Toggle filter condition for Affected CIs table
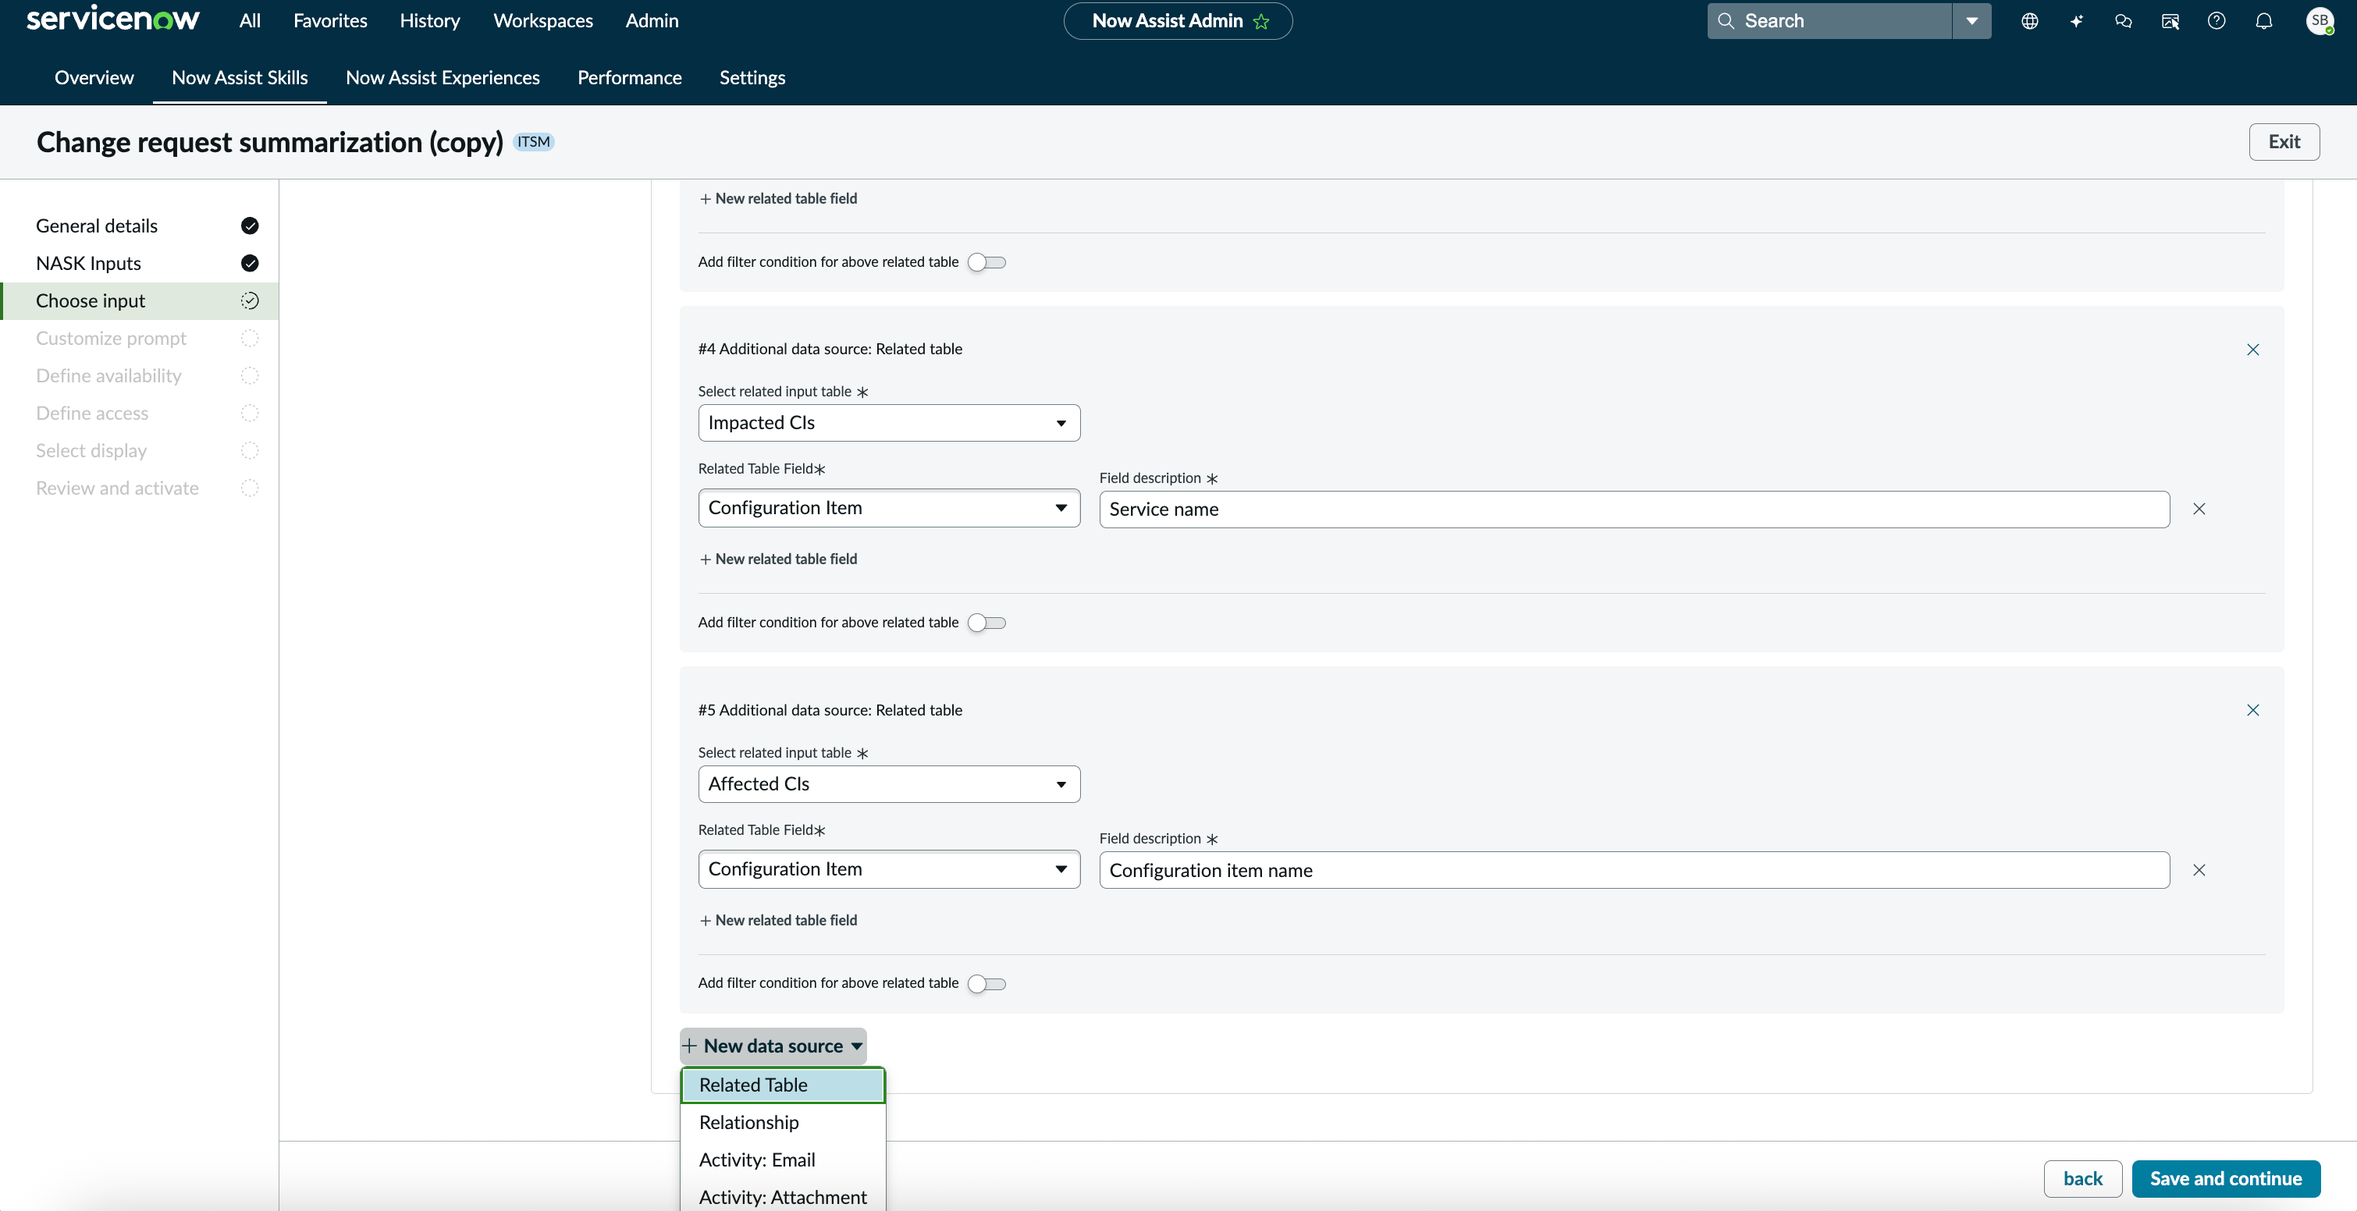 (987, 984)
